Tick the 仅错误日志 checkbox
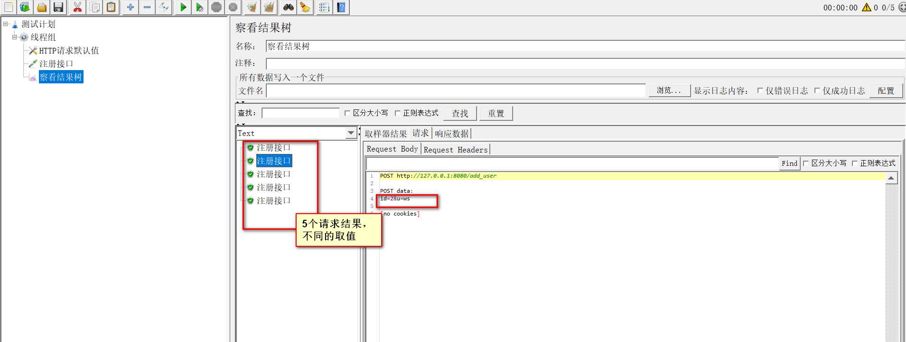Screen dimensions: 906x342 coord(760,90)
